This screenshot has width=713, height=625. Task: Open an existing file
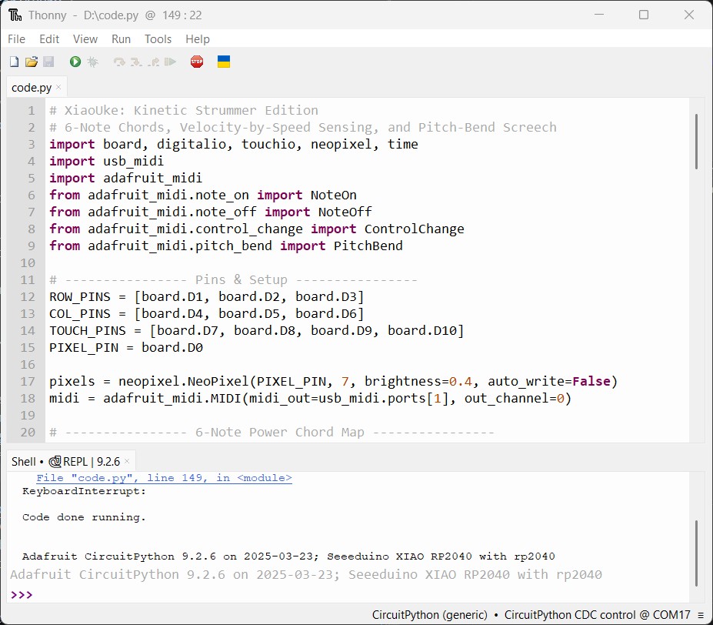pyautogui.click(x=32, y=61)
